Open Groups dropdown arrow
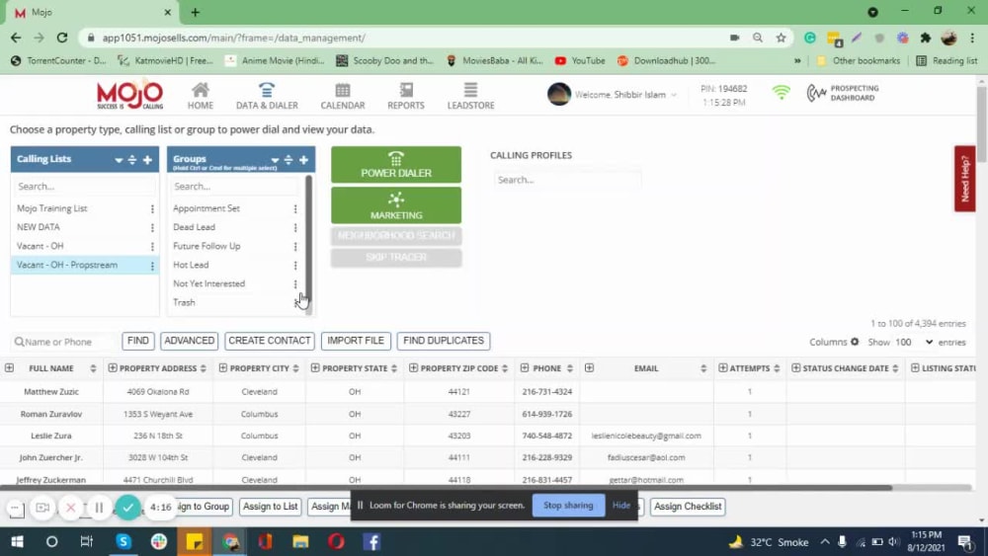The width and height of the screenshot is (988, 556). click(275, 160)
